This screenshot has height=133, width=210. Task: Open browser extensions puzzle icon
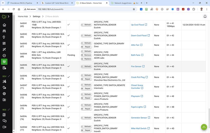194,9
